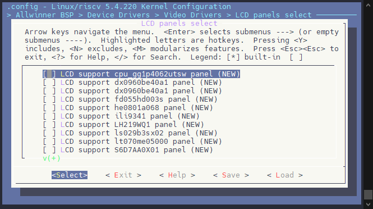Tick the ili9341 panel checkbox
Image resolution: width=373 pixels, height=209 pixels.
tap(49, 116)
